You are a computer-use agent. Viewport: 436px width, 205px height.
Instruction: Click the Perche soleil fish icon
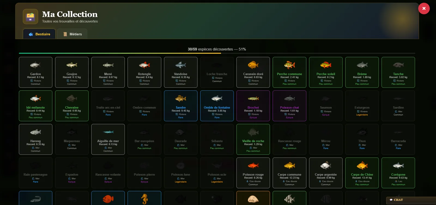tap(326, 65)
